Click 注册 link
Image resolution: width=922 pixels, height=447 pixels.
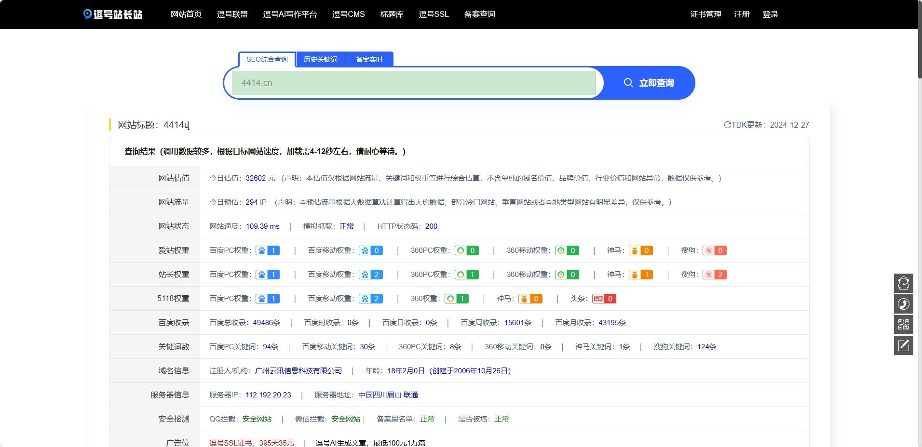(x=742, y=14)
